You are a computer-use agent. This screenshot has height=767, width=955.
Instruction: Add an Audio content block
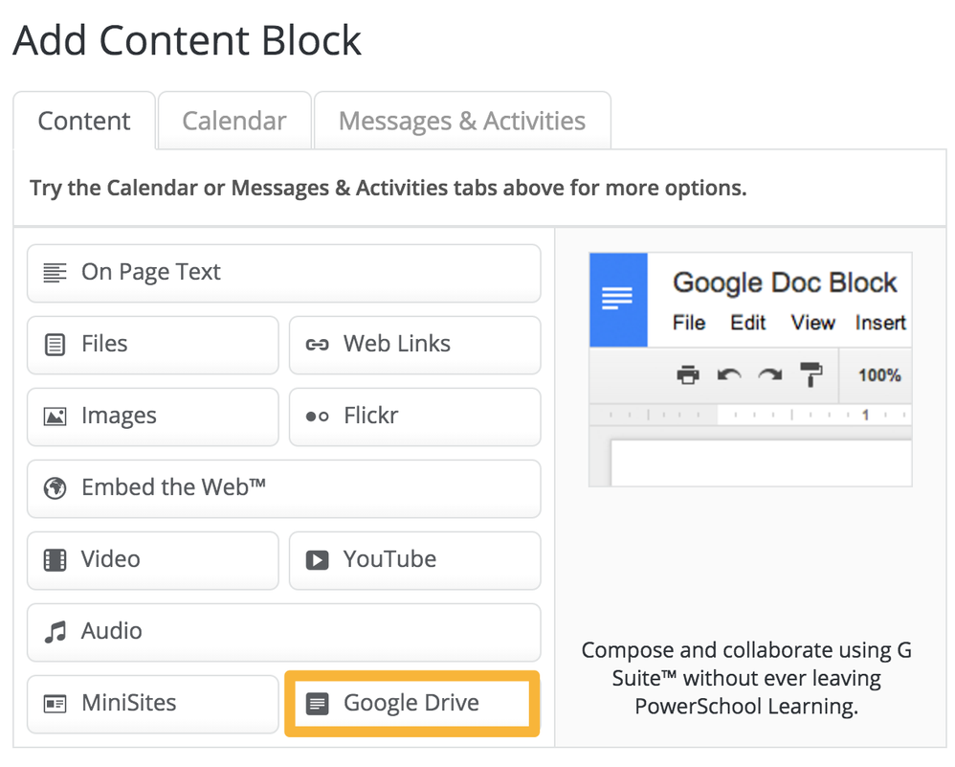284,633
